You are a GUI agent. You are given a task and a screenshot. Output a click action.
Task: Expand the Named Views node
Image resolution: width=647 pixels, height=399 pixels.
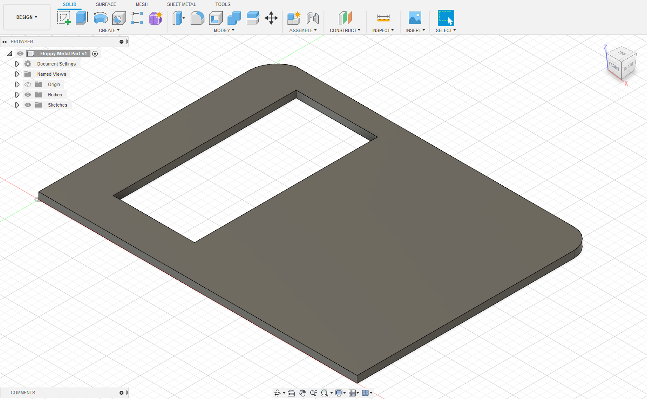pos(17,74)
